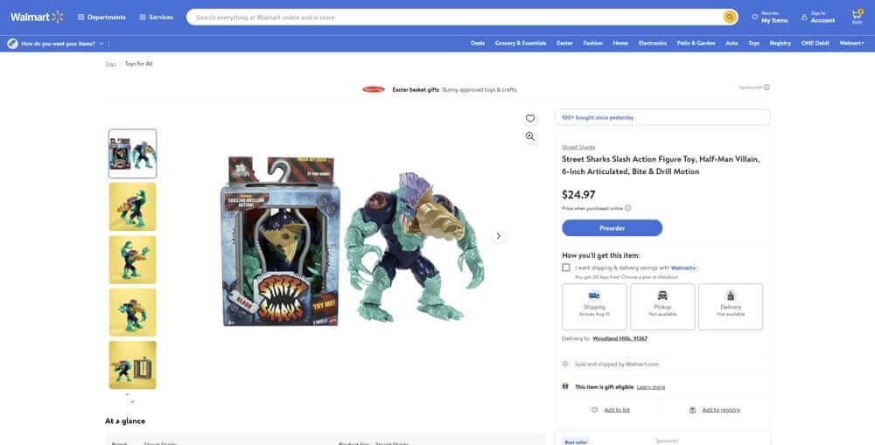Screen dimensions: 875x445
Task: Open the Woodland Hills, 91367 location link
Action: [620, 338]
